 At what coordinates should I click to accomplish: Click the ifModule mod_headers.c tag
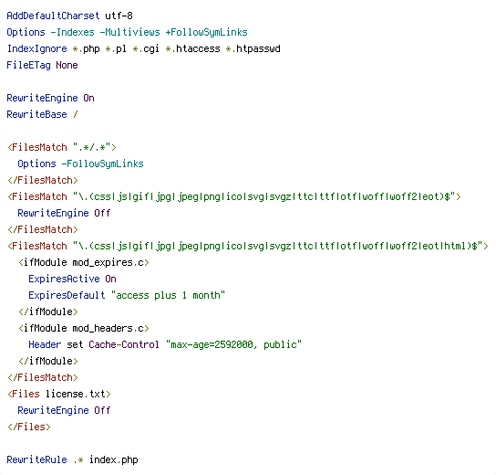click(84, 328)
